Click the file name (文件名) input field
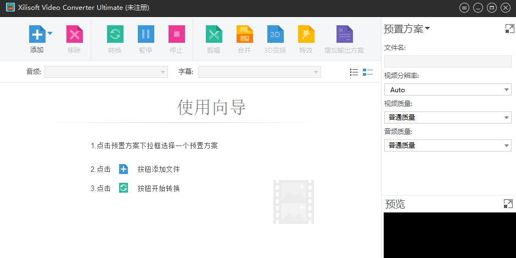The height and width of the screenshot is (258, 516). click(447, 61)
